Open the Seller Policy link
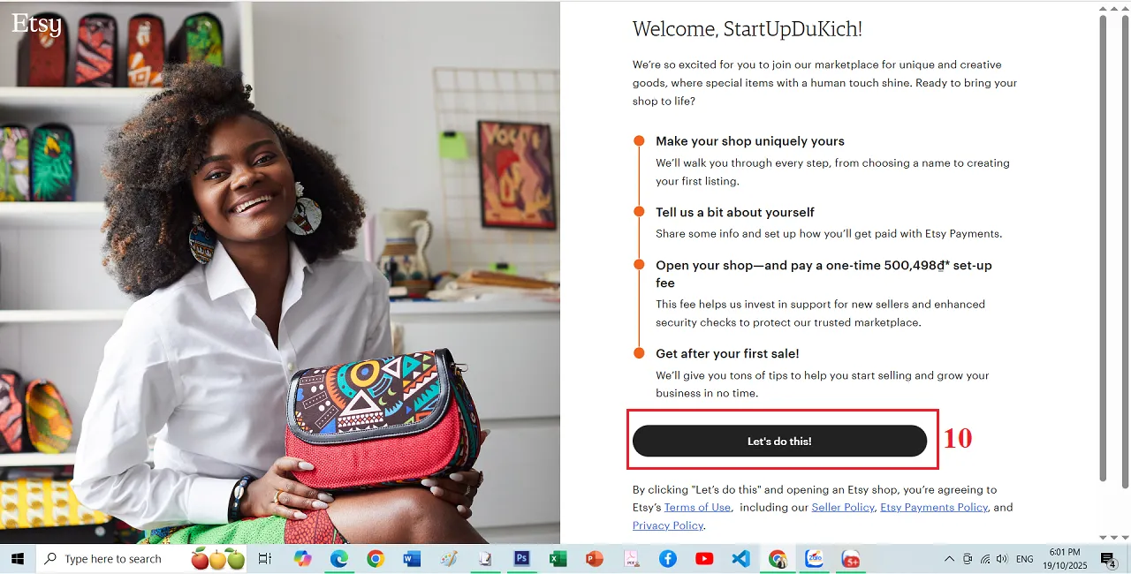1131x574 pixels. coord(843,507)
